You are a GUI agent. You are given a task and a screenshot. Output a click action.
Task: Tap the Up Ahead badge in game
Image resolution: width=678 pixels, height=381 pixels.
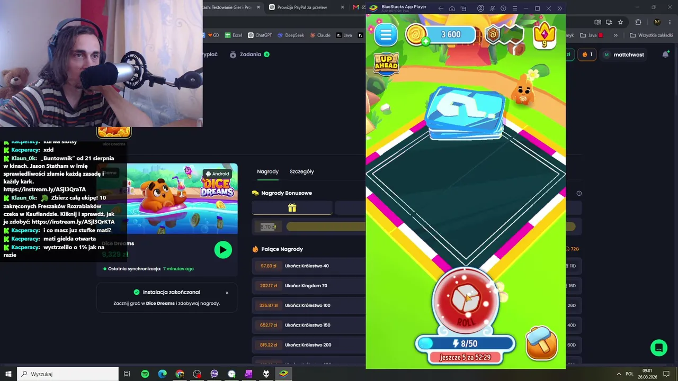pyautogui.click(x=386, y=62)
